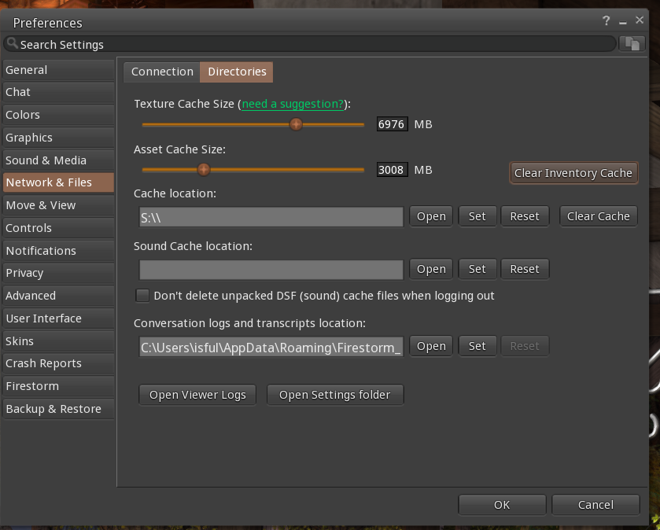Click the Asset Cache Size slider handle
The width and height of the screenshot is (660, 530).
tap(204, 170)
